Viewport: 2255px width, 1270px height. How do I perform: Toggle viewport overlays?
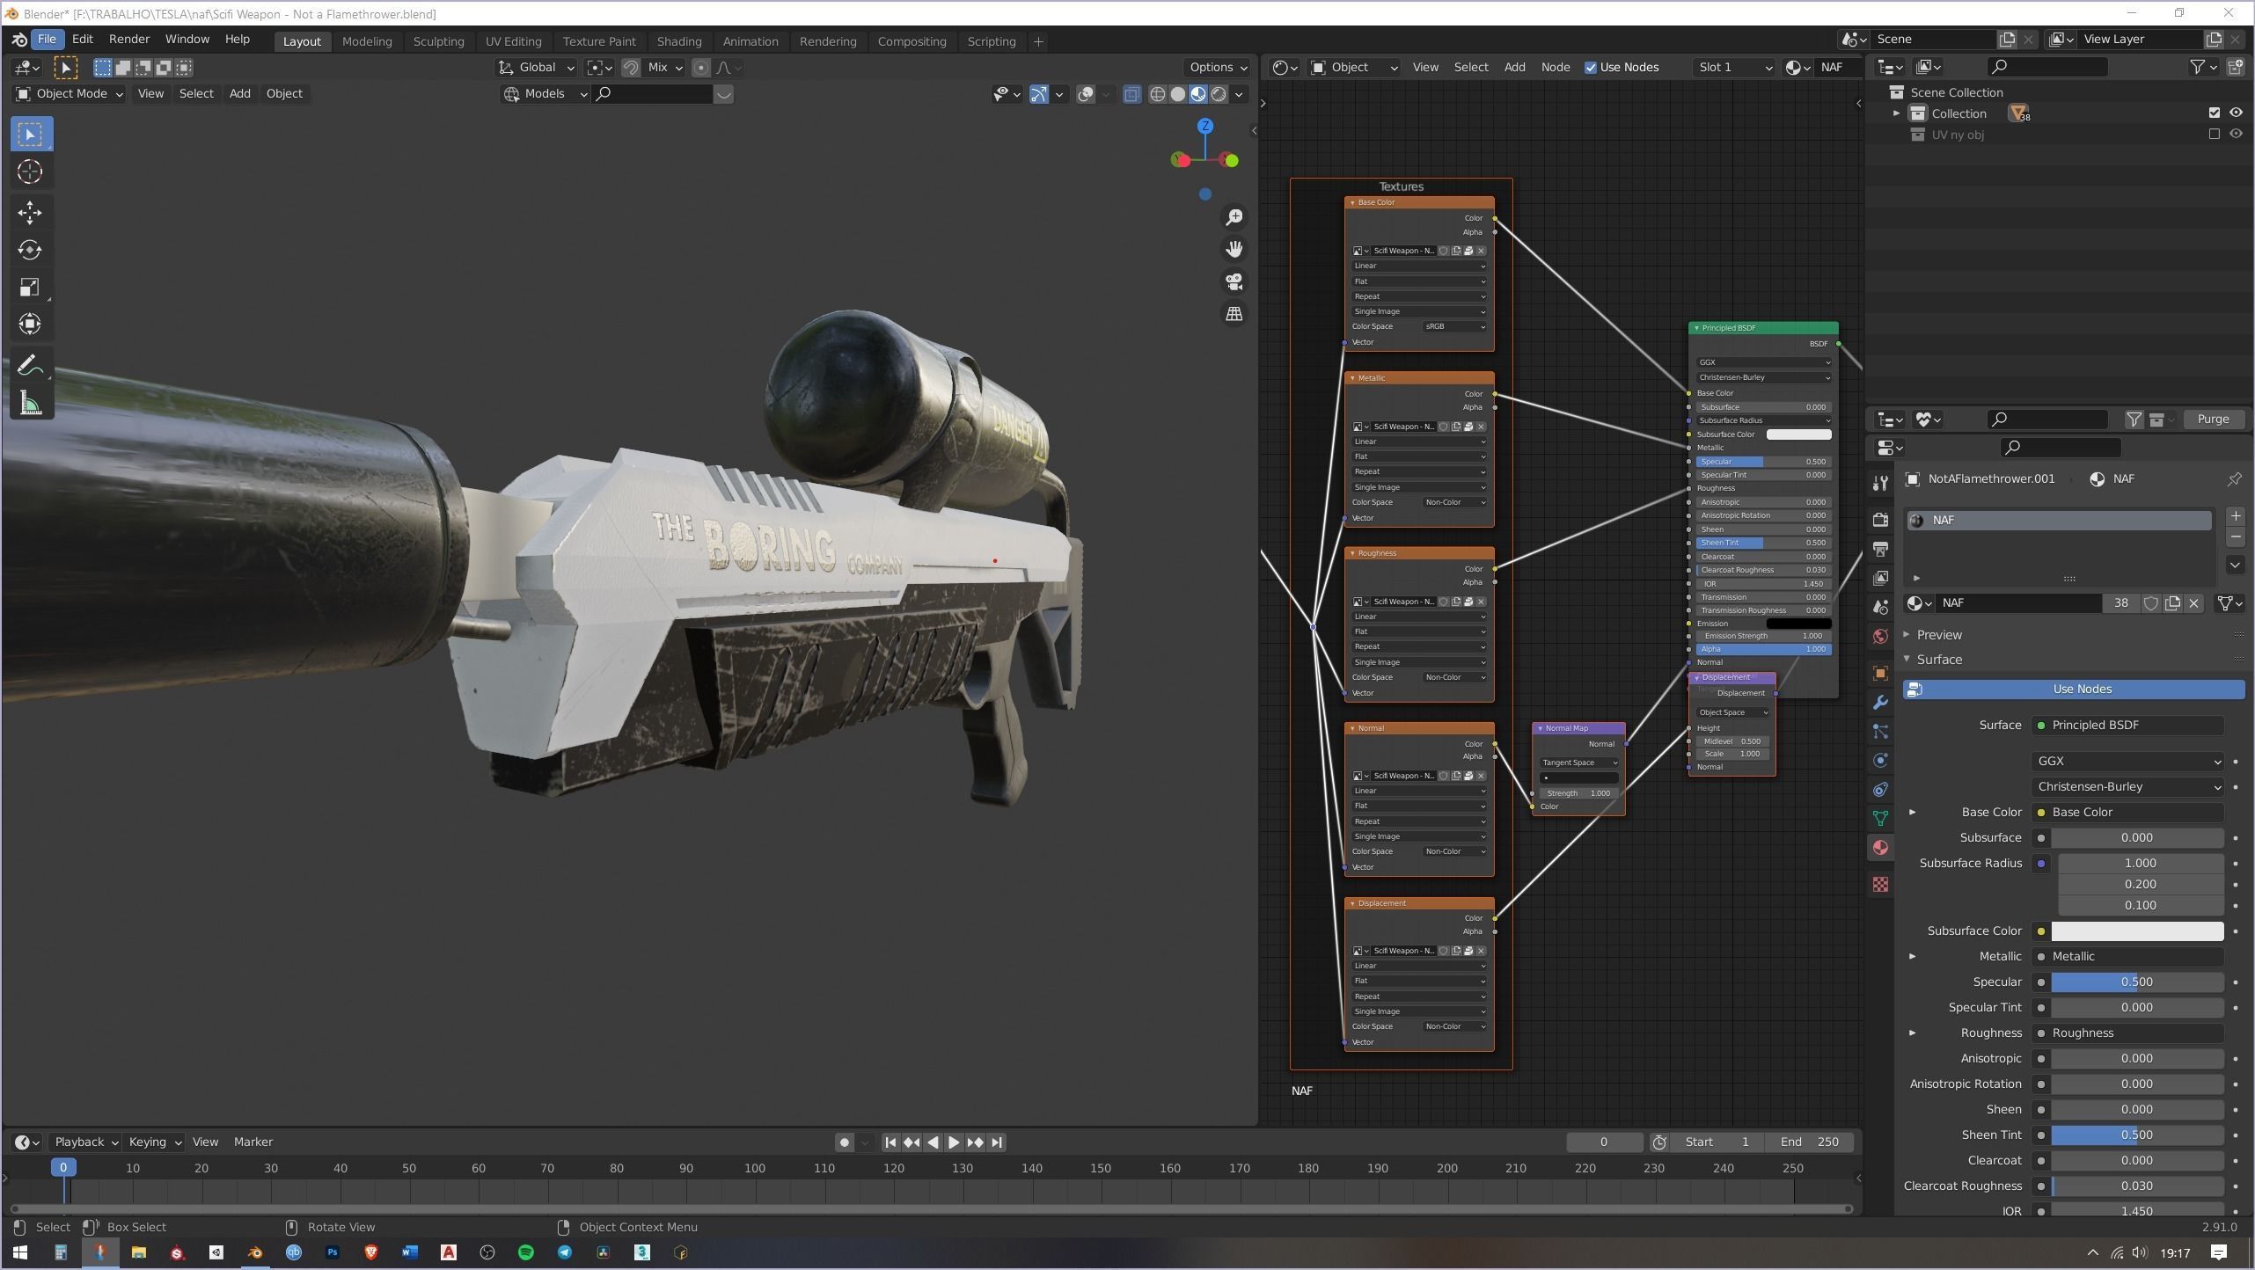point(1086,94)
